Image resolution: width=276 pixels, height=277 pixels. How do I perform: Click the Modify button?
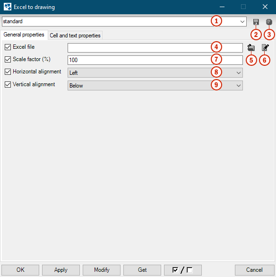(102, 270)
